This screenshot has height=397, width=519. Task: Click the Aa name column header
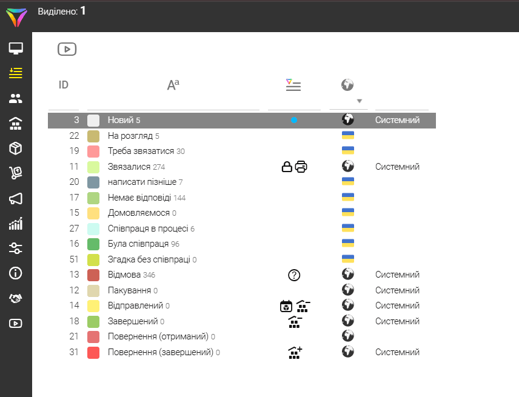coord(173,85)
